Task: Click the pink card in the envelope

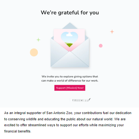Action: click(69, 40)
